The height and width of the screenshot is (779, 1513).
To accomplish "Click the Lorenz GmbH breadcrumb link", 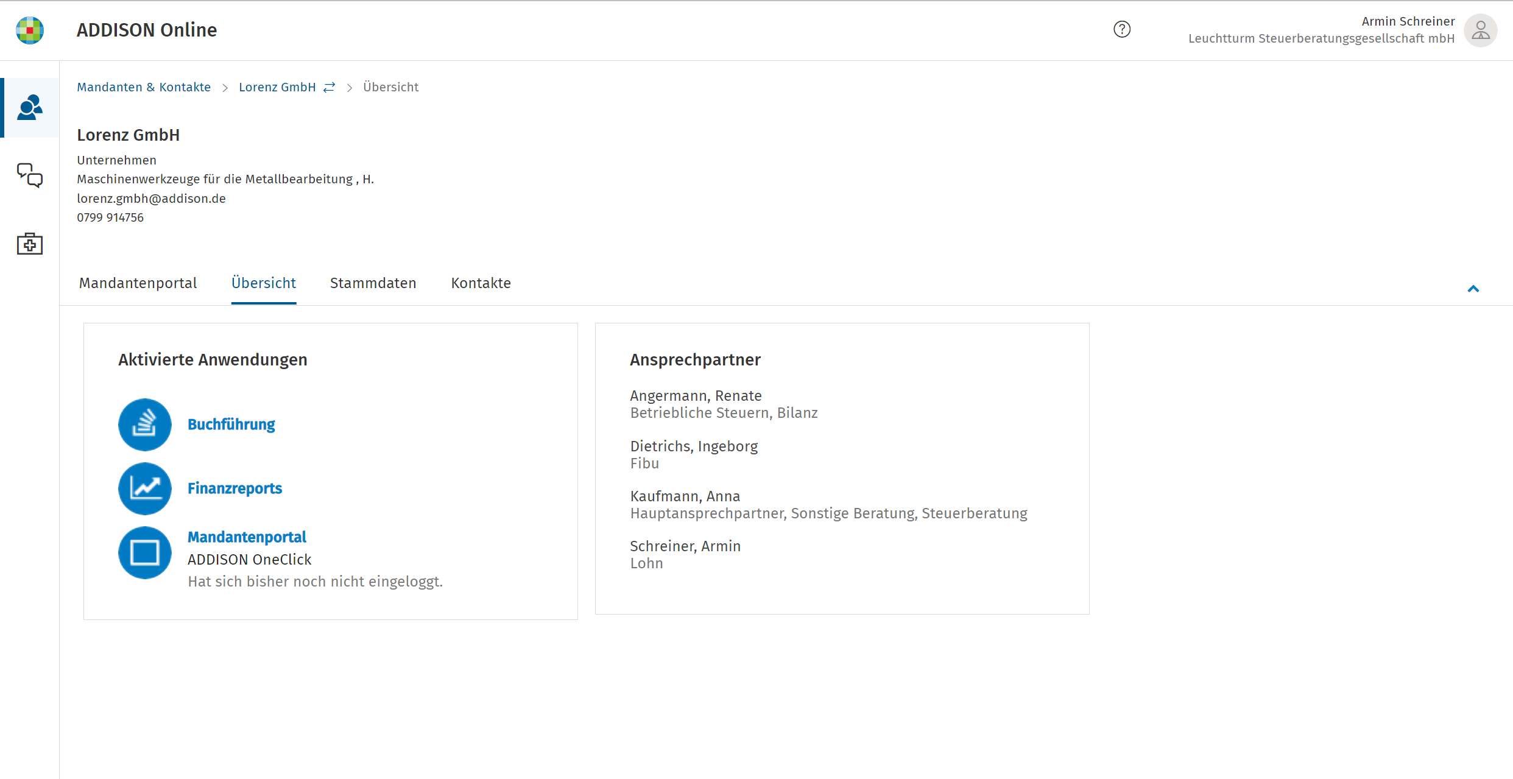I will tap(277, 87).
